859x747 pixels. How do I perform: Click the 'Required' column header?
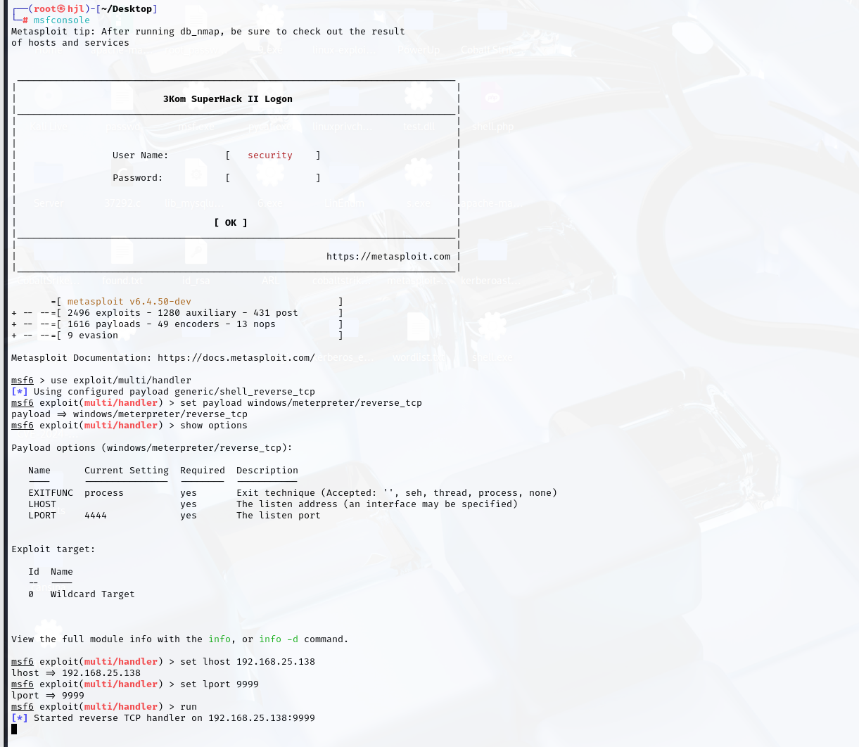coord(203,471)
